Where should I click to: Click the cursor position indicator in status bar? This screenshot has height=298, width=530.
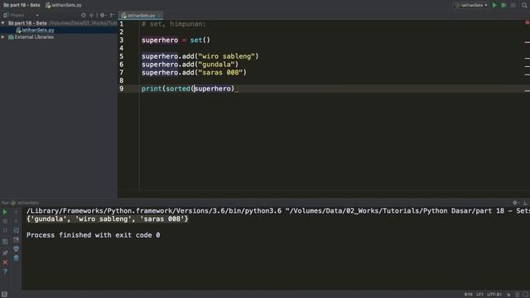pyautogui.click(x=468, y=295)
